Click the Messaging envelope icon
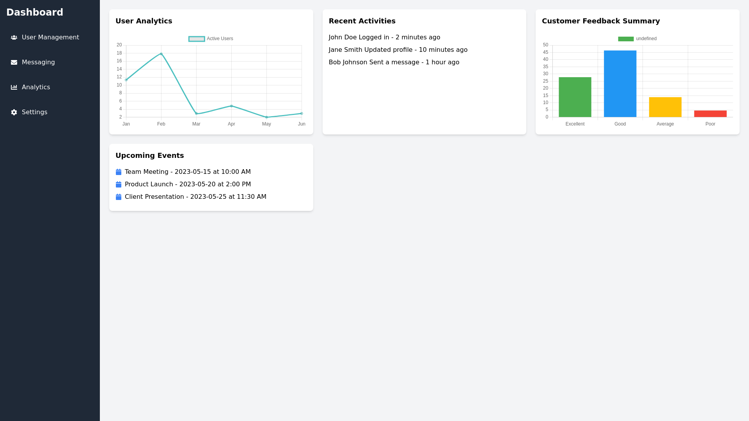This screenshot has width=749, height=421. (x=14, y=62)
